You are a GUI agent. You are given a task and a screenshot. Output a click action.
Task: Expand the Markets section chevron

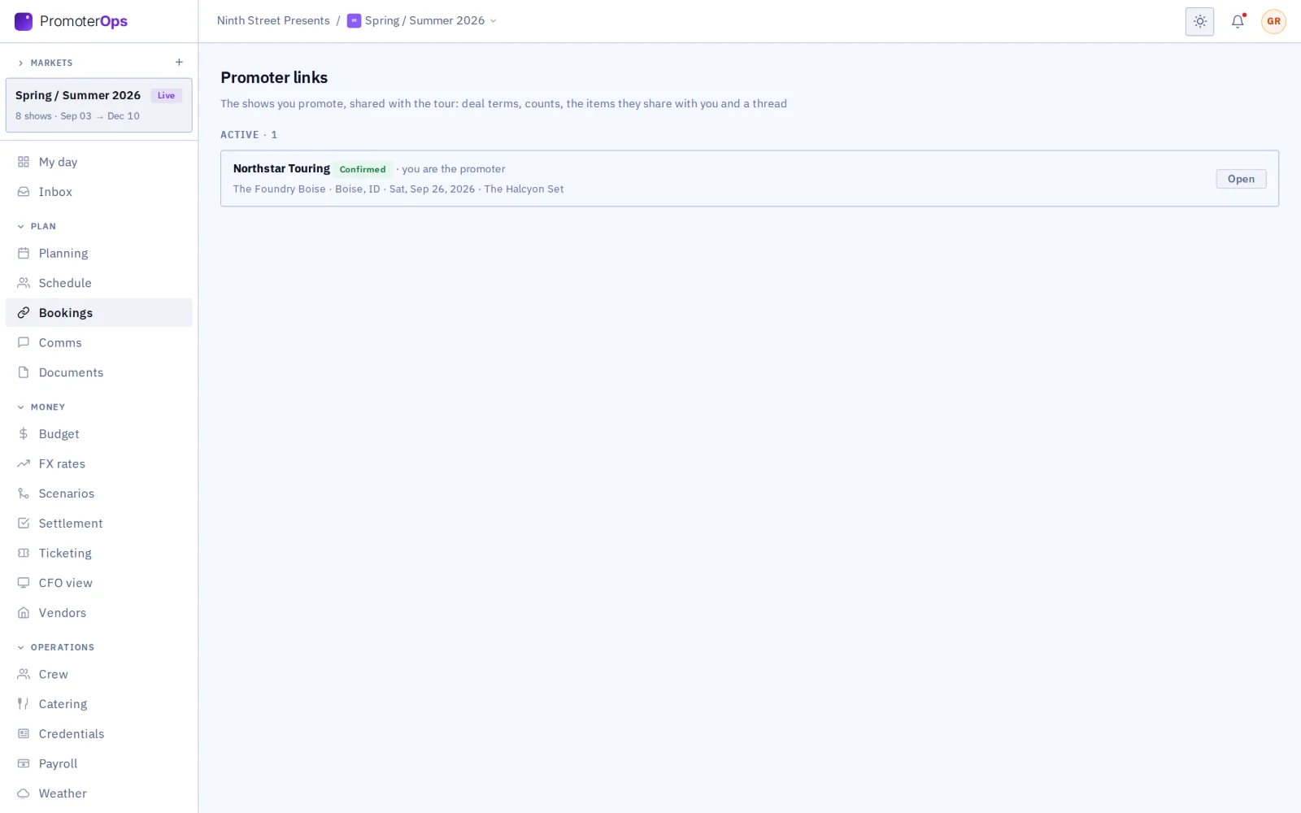click(x=20, y=63)
